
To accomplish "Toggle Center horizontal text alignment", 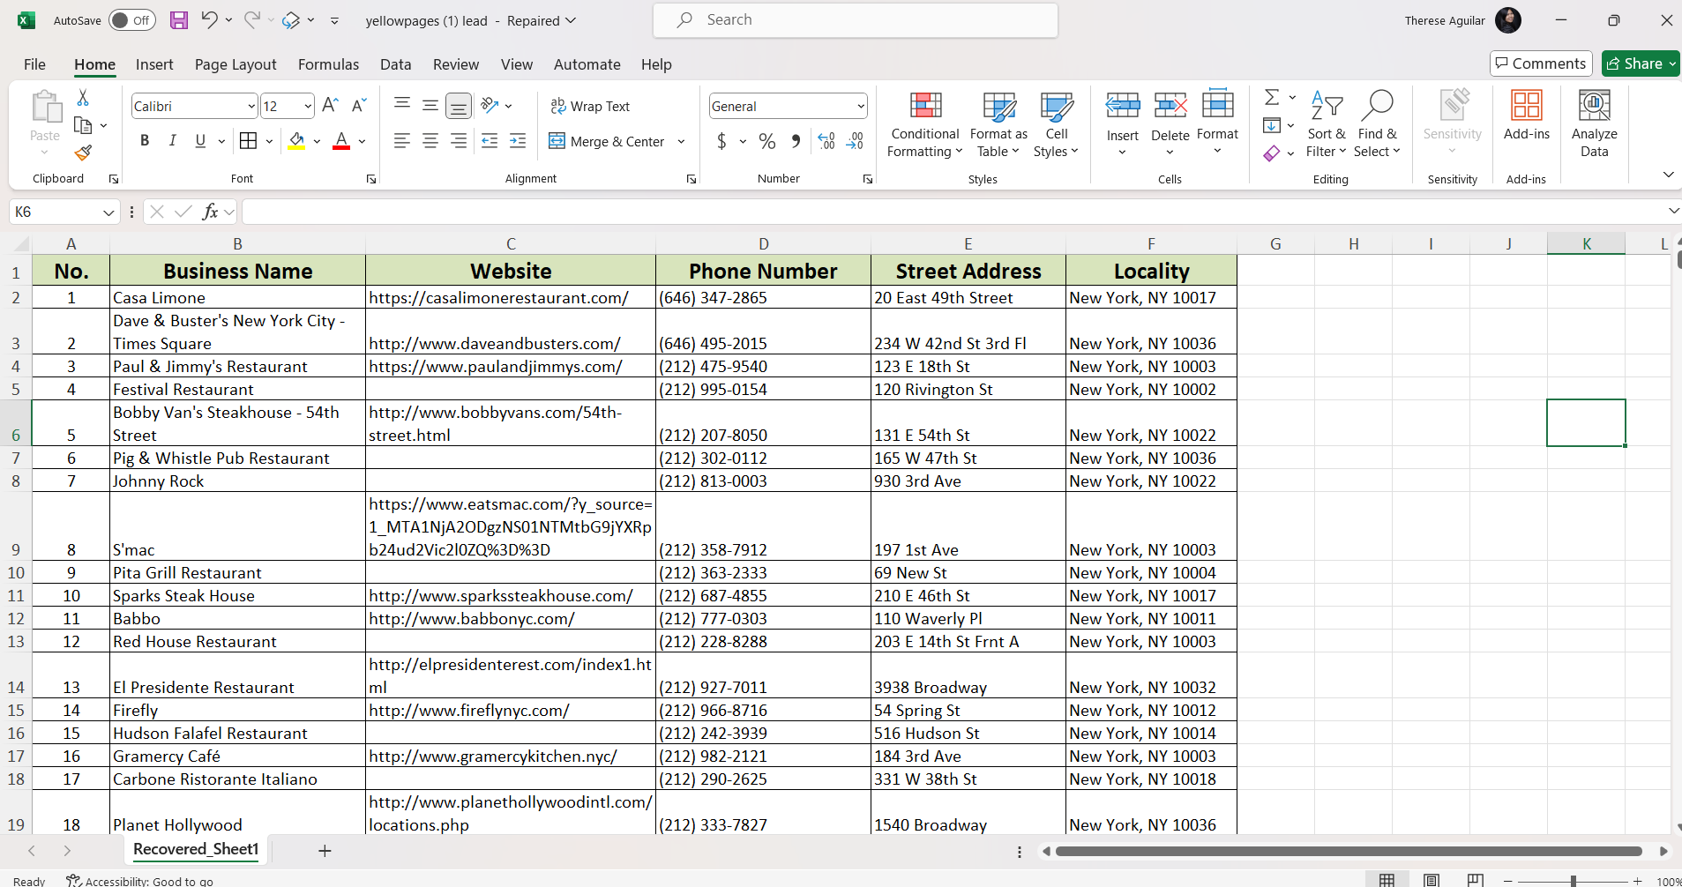I will tap(430, 141).
